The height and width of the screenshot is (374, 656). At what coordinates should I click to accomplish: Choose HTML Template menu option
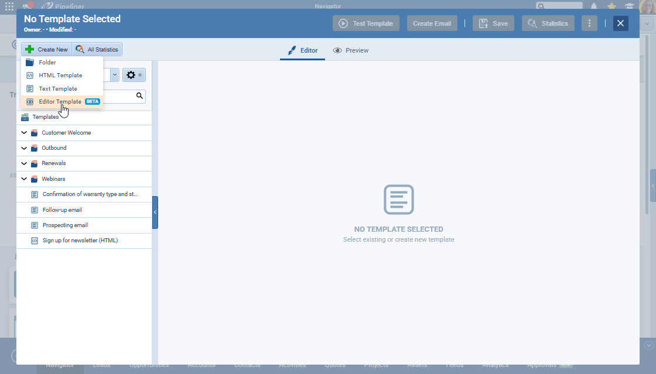[60, 76]
